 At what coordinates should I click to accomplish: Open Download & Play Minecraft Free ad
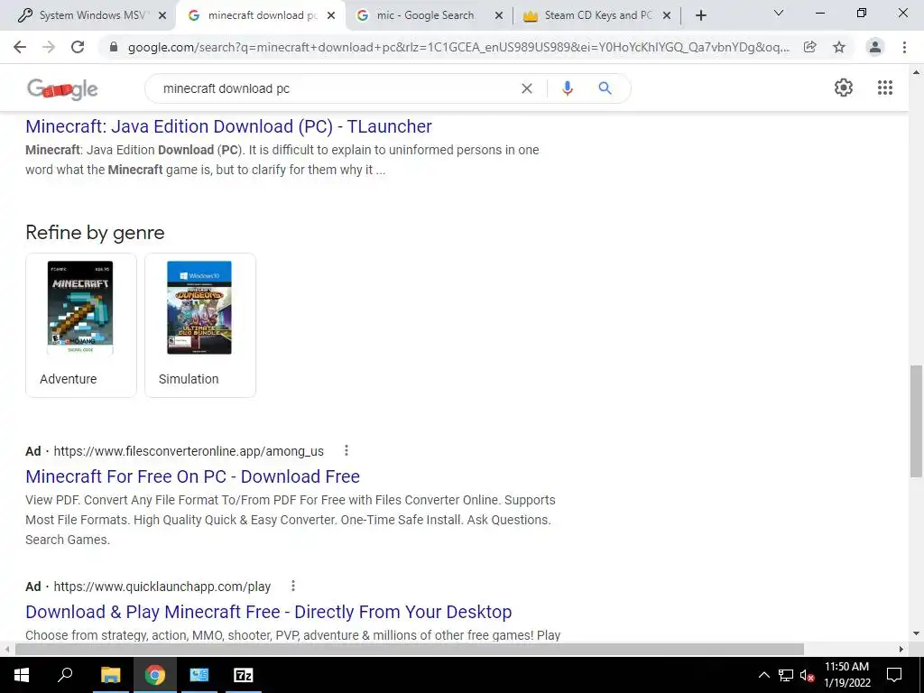pyautogui.click(x=269, y=612)
